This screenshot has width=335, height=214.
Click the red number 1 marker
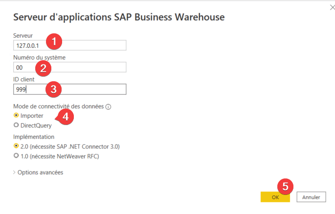[54, 42]
